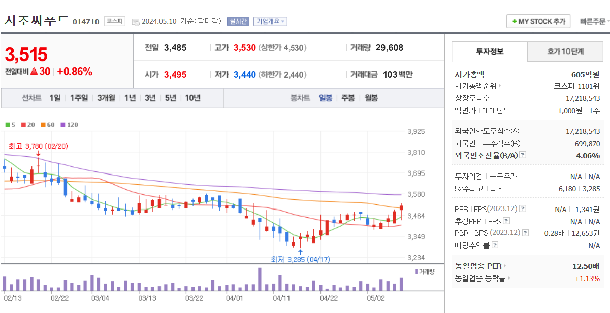Select the 5년 line chart period

170,98
